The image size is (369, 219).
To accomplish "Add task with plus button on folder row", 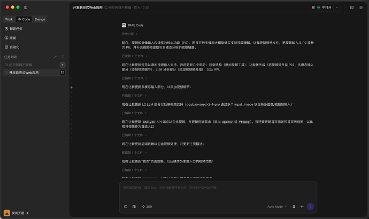I will pyautogui.click(x=63, y=65).
